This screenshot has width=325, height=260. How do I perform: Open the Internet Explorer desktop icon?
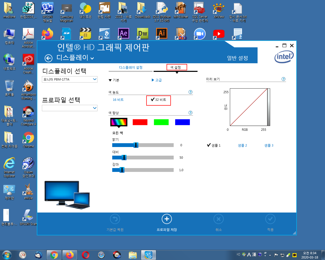pos(9,168)
